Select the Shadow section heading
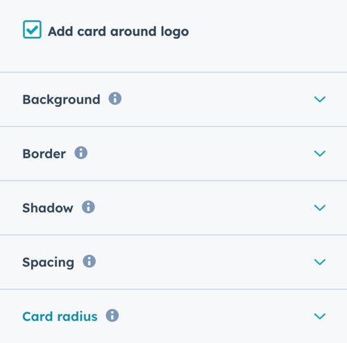The image size is (347, 343). point(48,208)
